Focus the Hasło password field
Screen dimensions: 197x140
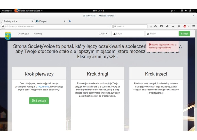pos(162,34)
